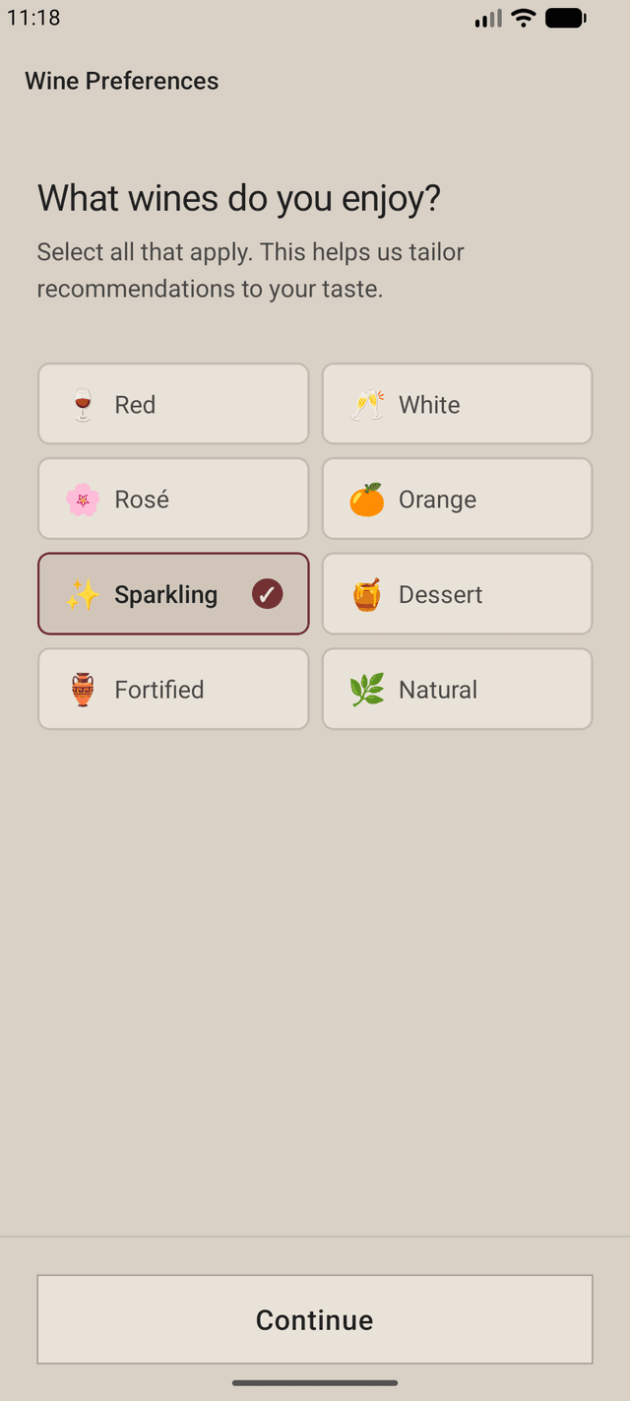The height and width of the screenshot is (1401, 630).
Task: Toggle the Sparkling selection off
Action: 173,594
